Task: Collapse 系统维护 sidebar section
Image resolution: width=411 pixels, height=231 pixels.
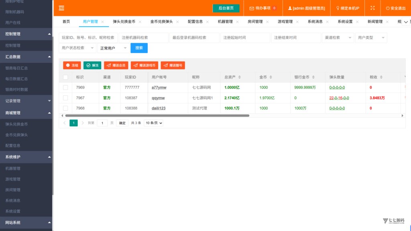Action: point(26,157)
